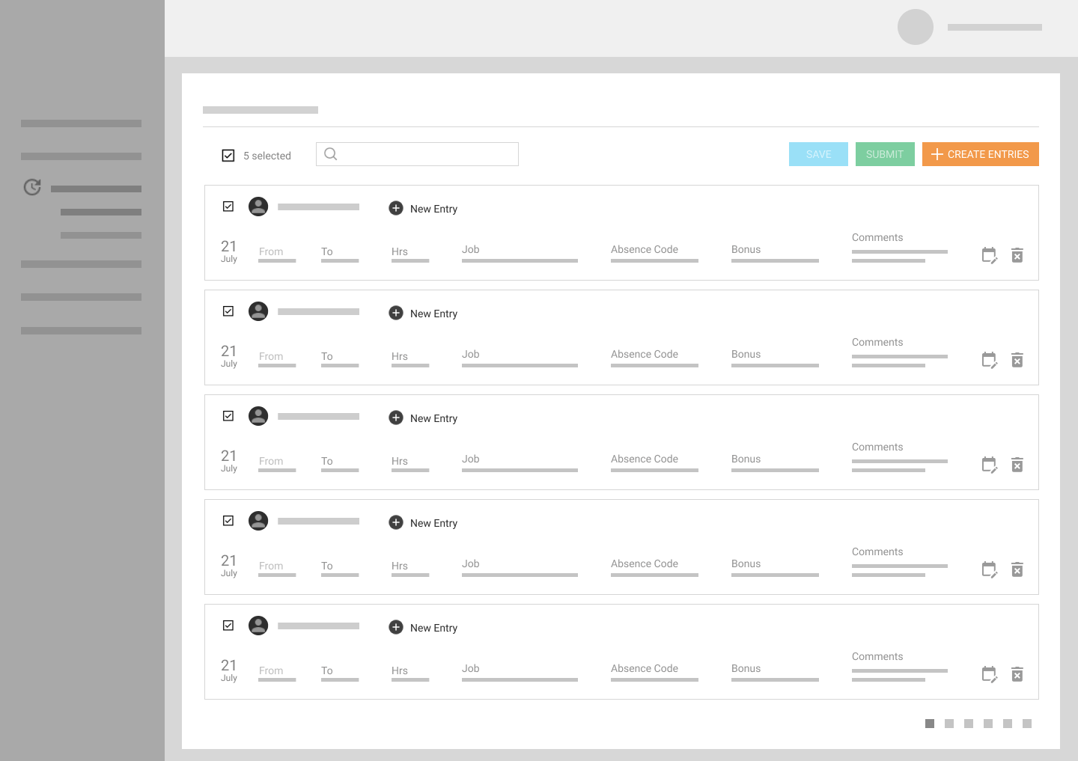Open the Bonus field on first entry card
Screen dimensions: 1078x761
tap(775, 253)
